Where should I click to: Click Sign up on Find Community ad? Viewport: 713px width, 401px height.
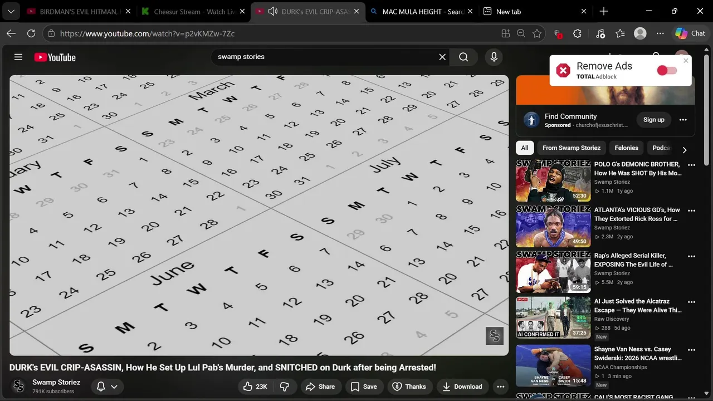click(654, 120)
